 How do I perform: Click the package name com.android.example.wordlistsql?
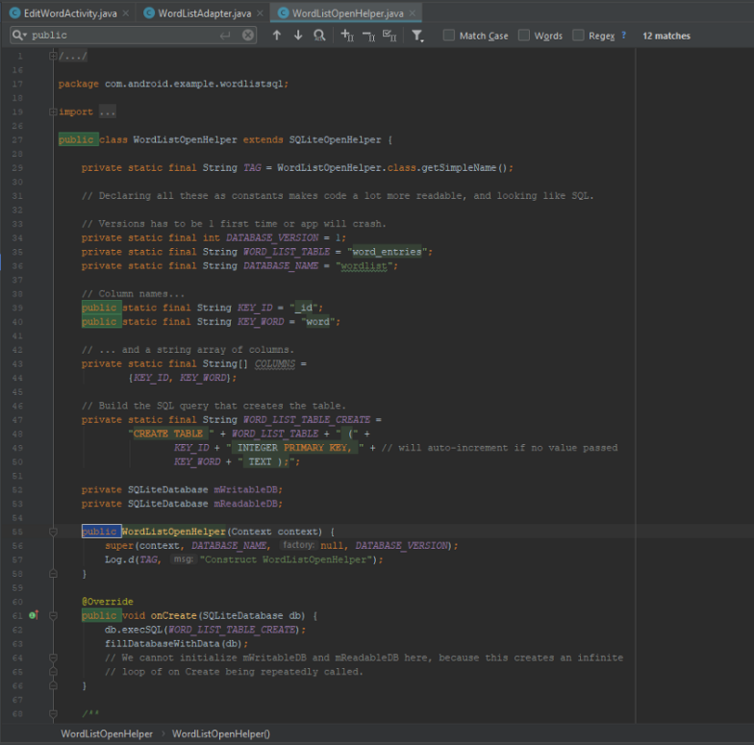pos(194,85)
